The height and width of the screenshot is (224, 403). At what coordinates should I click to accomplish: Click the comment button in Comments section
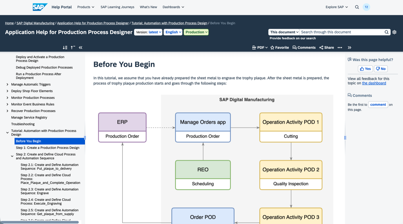(378, 105)
